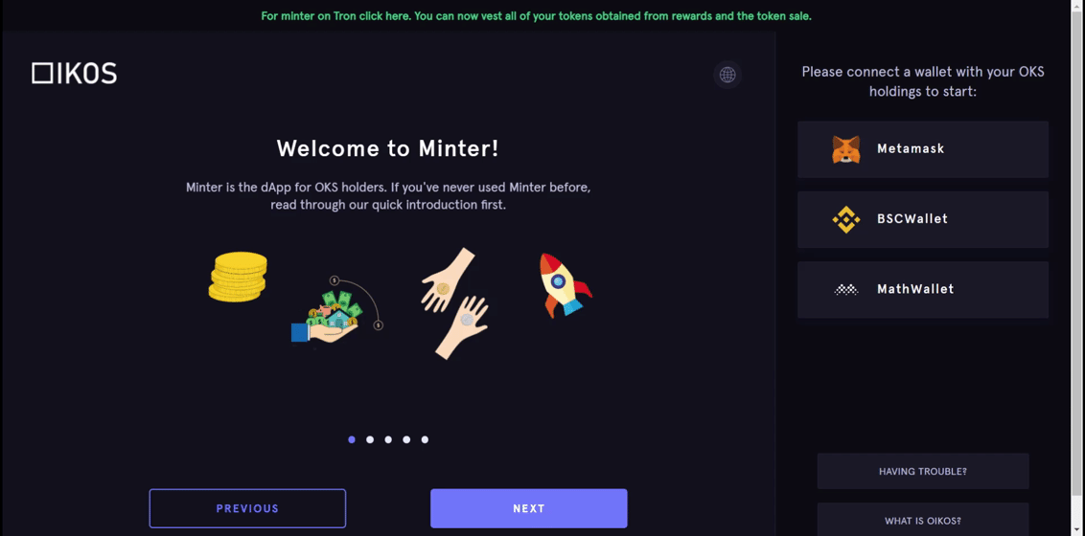1085x536 pixels.
Task: Click the rocket illustration
Action: (565, 284)
